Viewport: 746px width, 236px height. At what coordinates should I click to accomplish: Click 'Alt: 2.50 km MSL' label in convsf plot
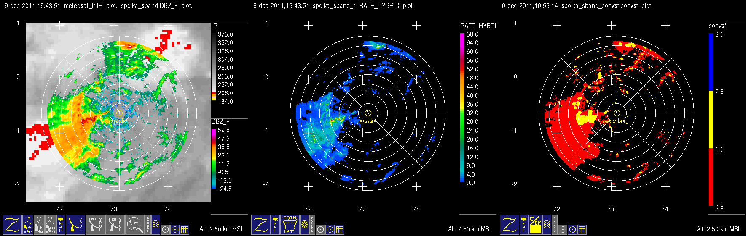point(719,229)
